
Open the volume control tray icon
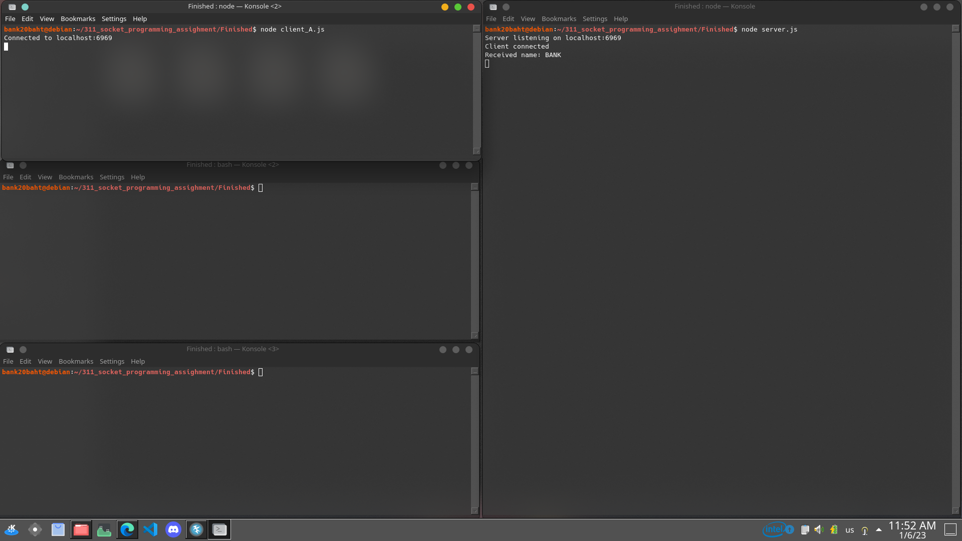tap(819, 530)
